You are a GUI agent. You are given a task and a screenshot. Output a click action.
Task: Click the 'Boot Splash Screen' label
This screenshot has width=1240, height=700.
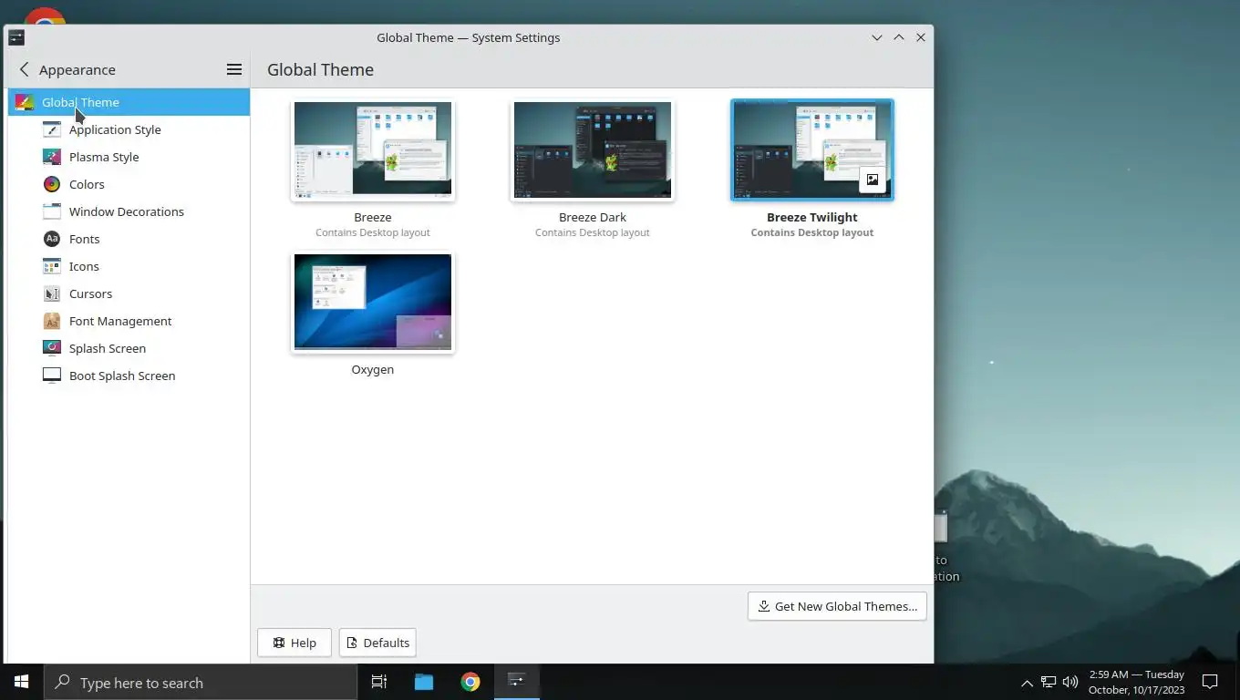coord(122,376)
